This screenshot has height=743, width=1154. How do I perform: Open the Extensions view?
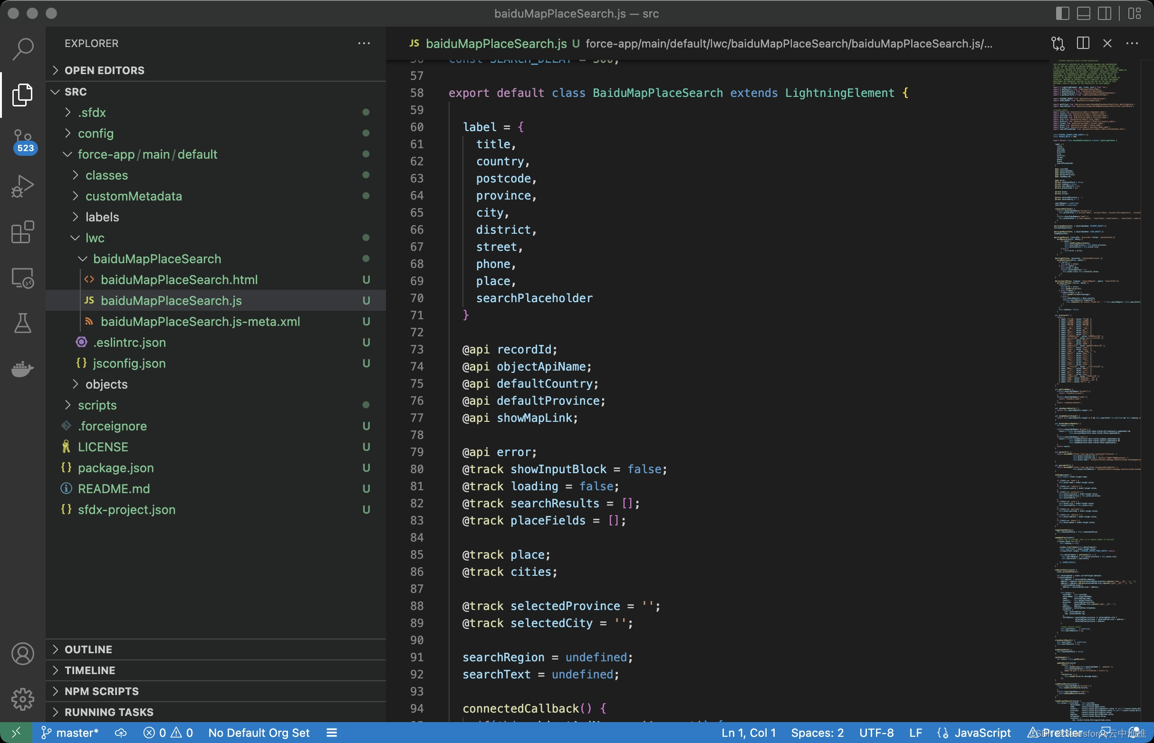[23, 233]
